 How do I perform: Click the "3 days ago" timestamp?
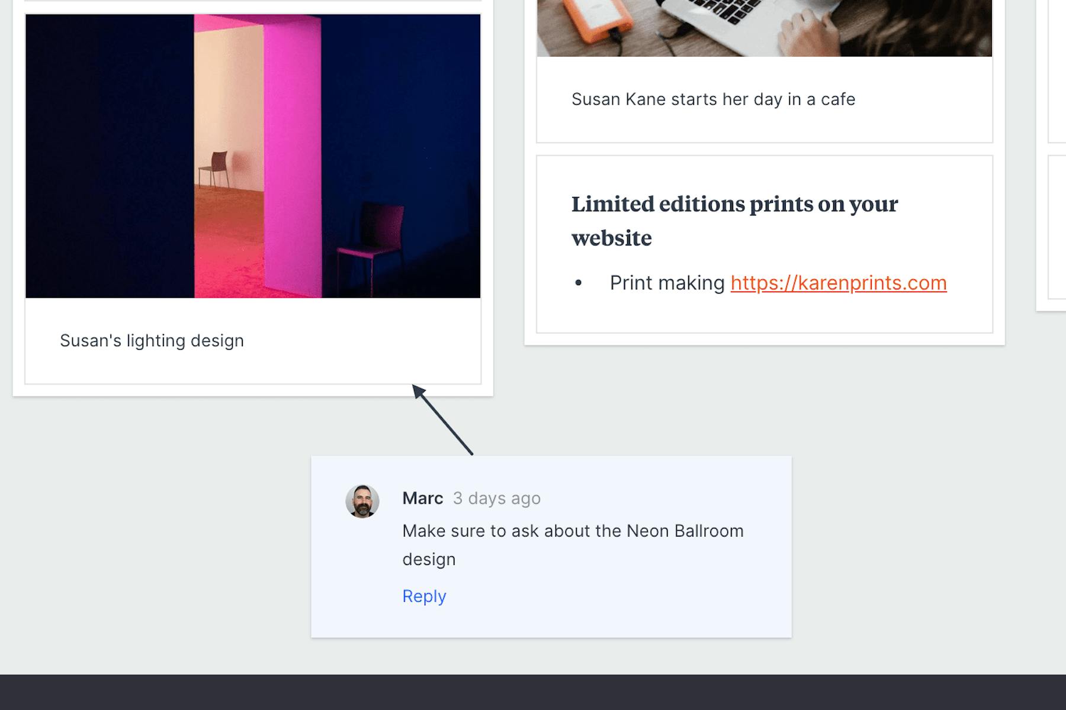pos(496,499)
